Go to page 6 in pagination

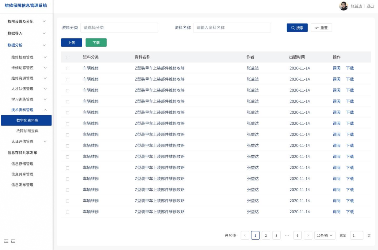click(297, 235)
